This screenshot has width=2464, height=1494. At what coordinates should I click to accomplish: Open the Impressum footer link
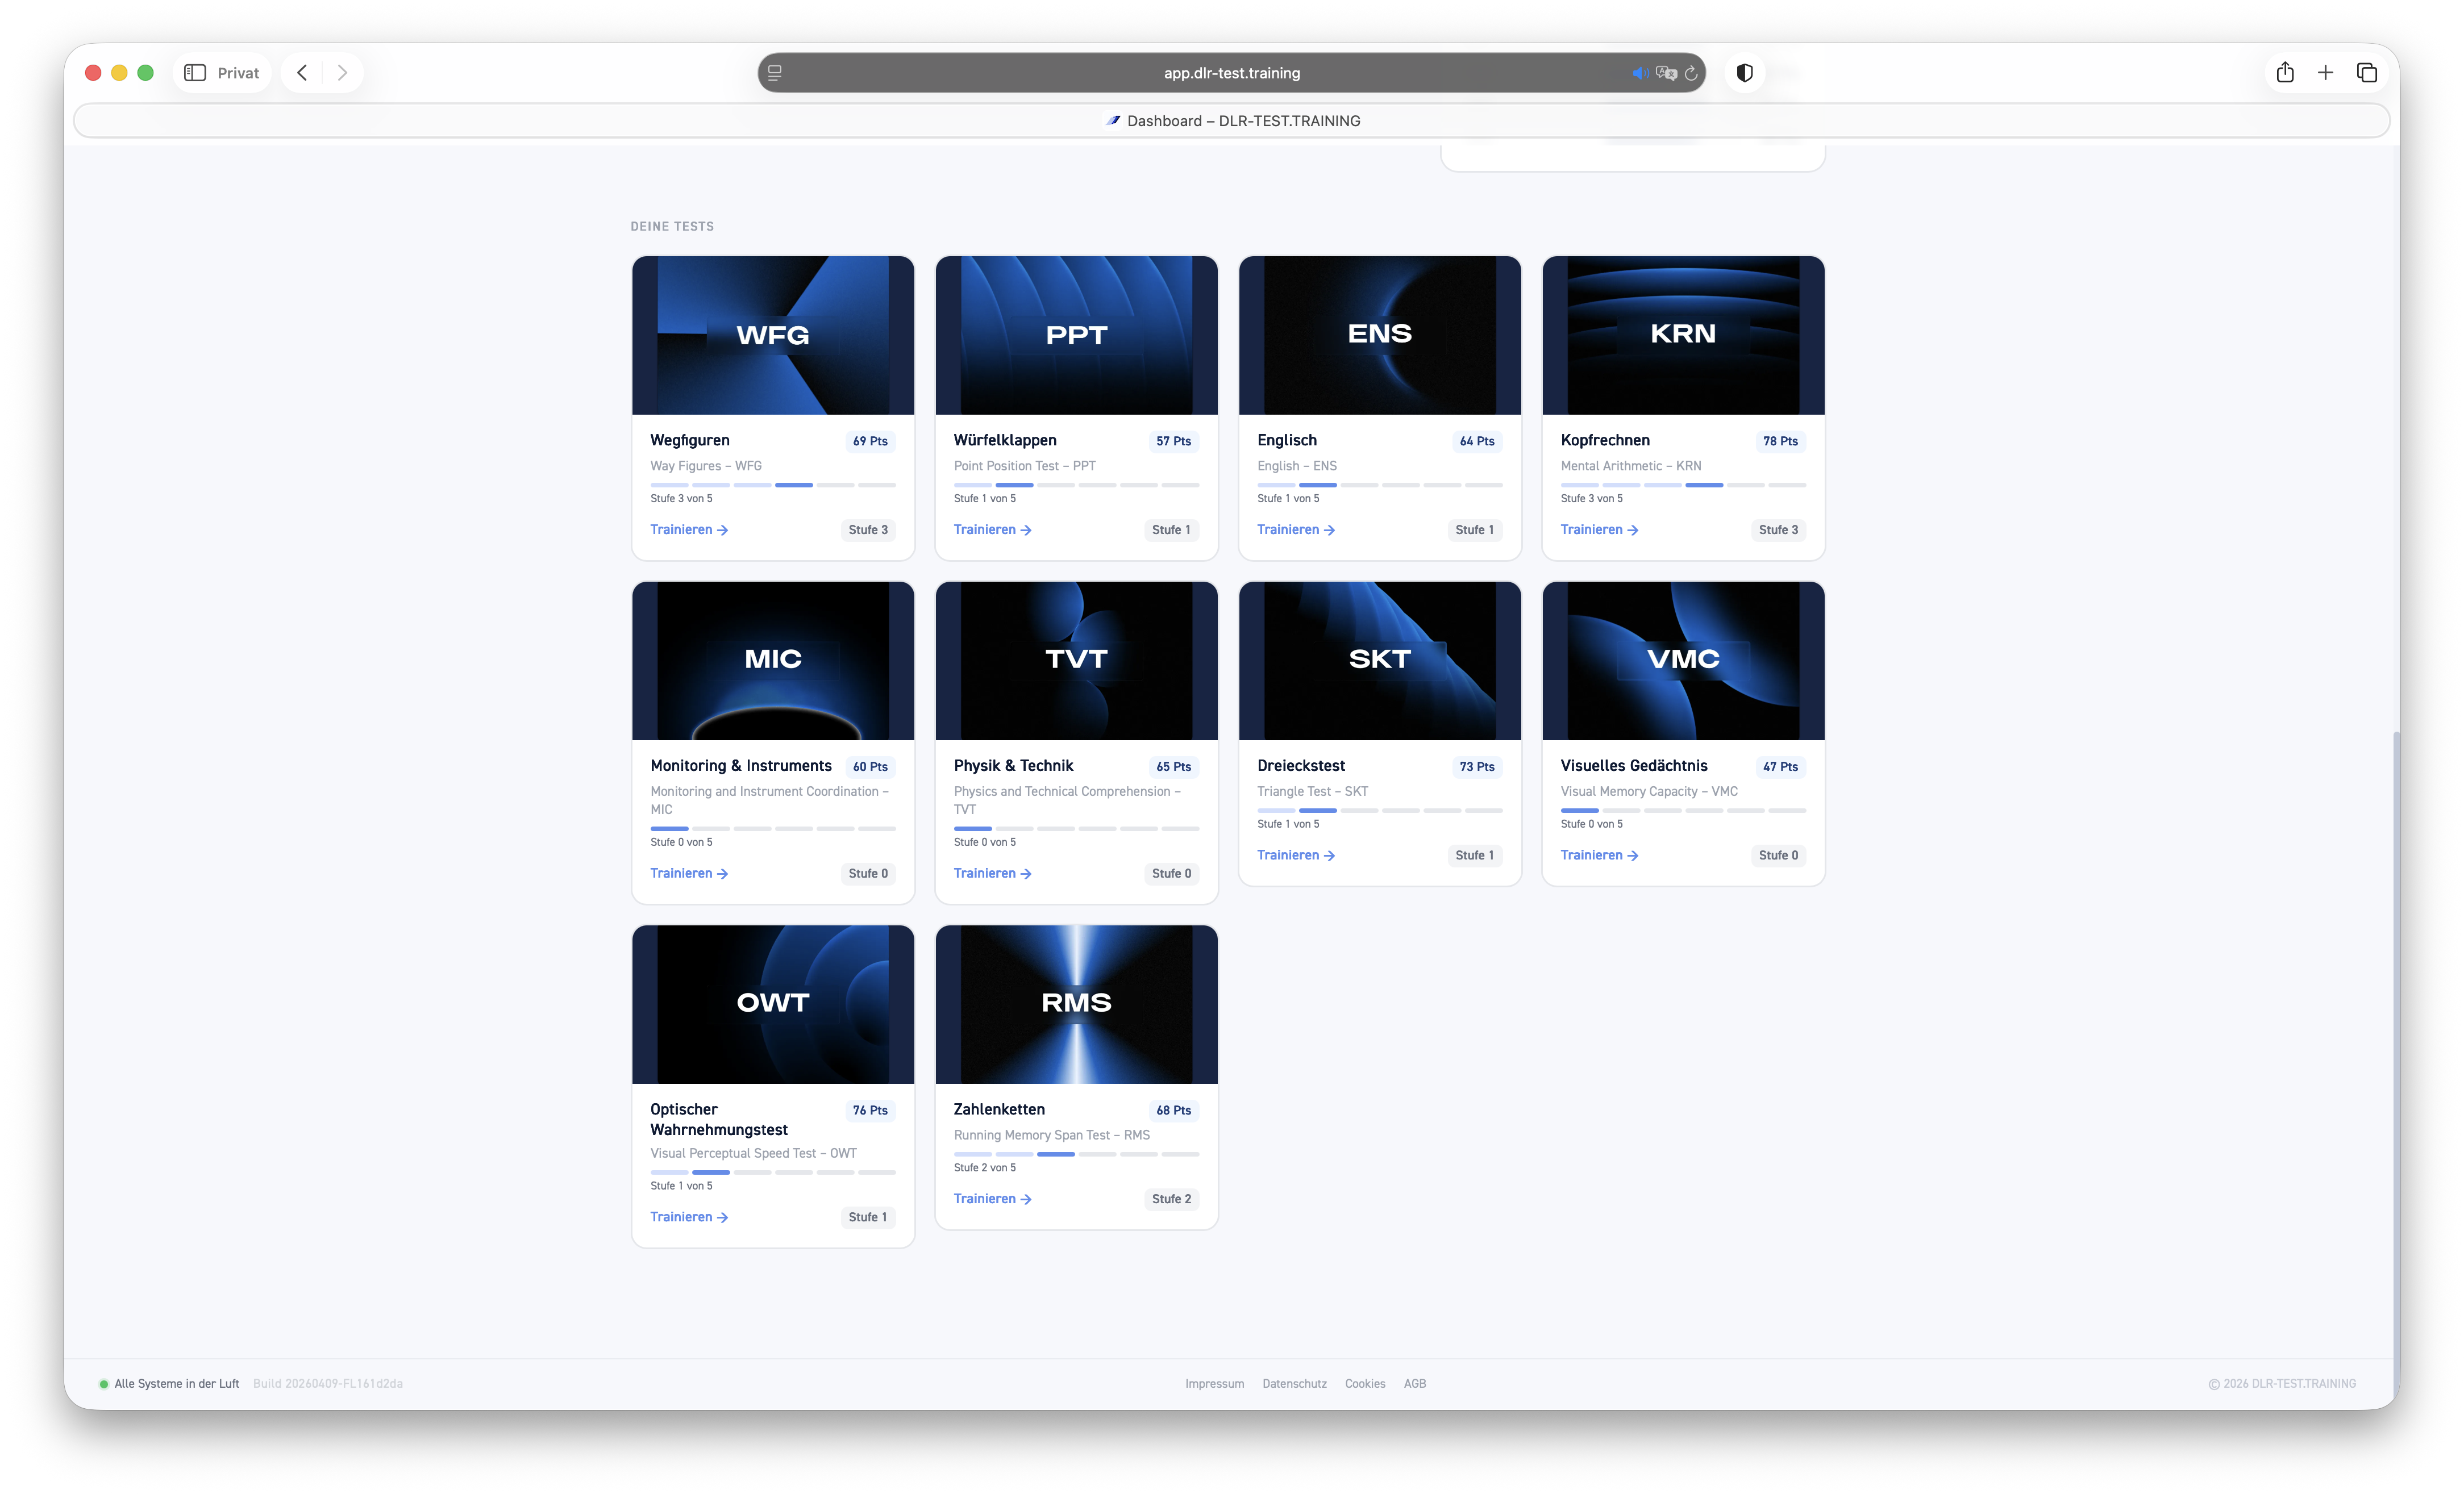(x=1214, y=1384)
